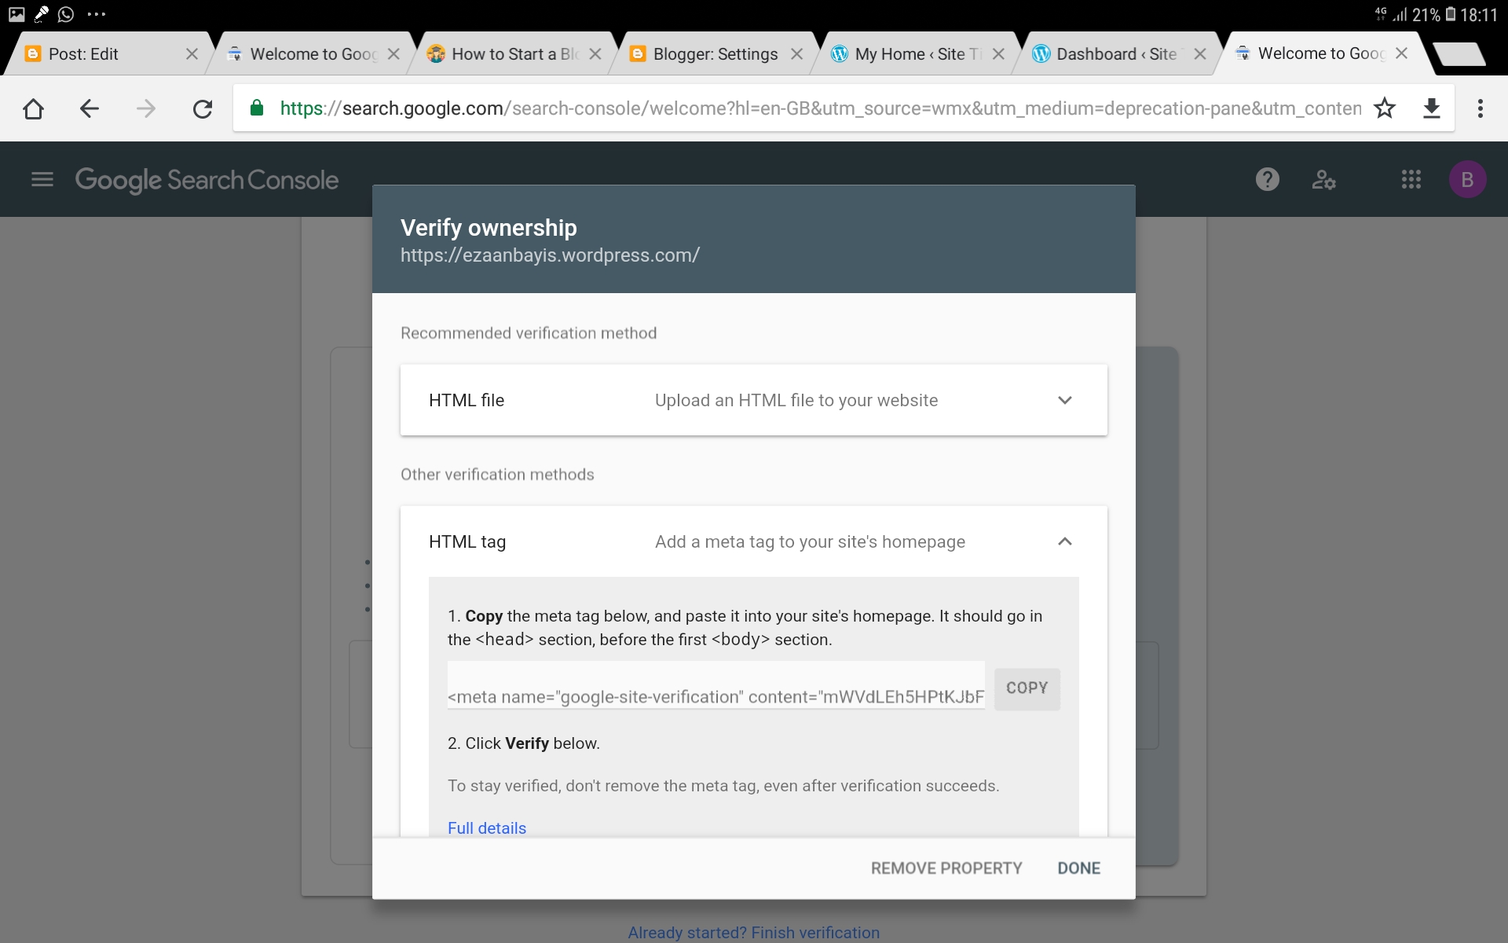The height and width of the screenshot is (943, 1508).
Task: Click COPY to copy the meta tag
Action: click(1027, 688)
